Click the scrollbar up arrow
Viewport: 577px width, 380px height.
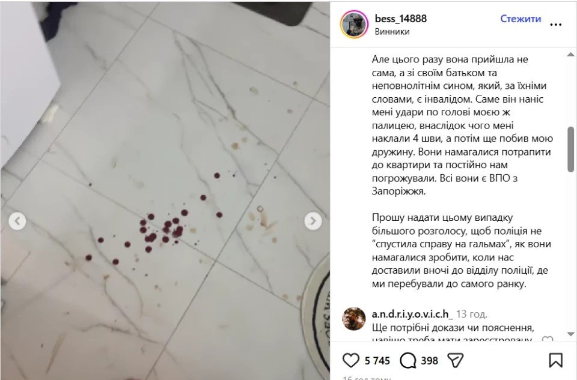(571, 55)
